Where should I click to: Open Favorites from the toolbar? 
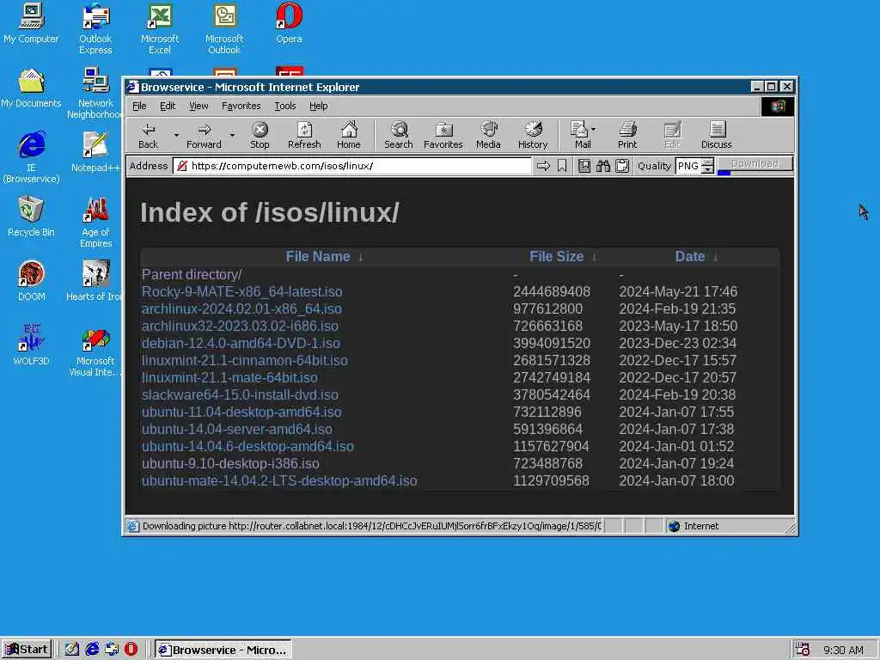[443, 135]
